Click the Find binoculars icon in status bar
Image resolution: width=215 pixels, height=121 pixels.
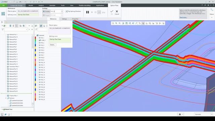(x=180, y=114)
